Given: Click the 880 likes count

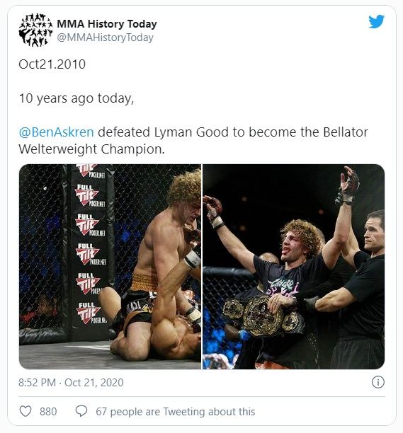Looking at the screenshot, I should 48,412.
